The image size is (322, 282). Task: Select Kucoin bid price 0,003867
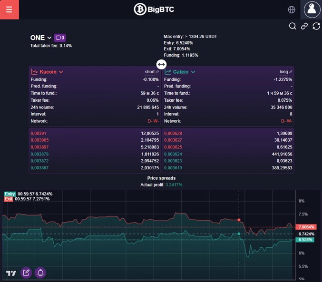coord(39,168)
